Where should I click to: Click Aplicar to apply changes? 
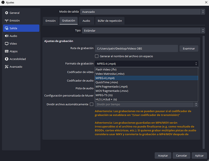199,156
